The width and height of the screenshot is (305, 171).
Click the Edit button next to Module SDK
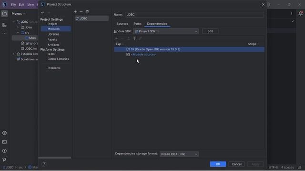(x=210, y=31)
